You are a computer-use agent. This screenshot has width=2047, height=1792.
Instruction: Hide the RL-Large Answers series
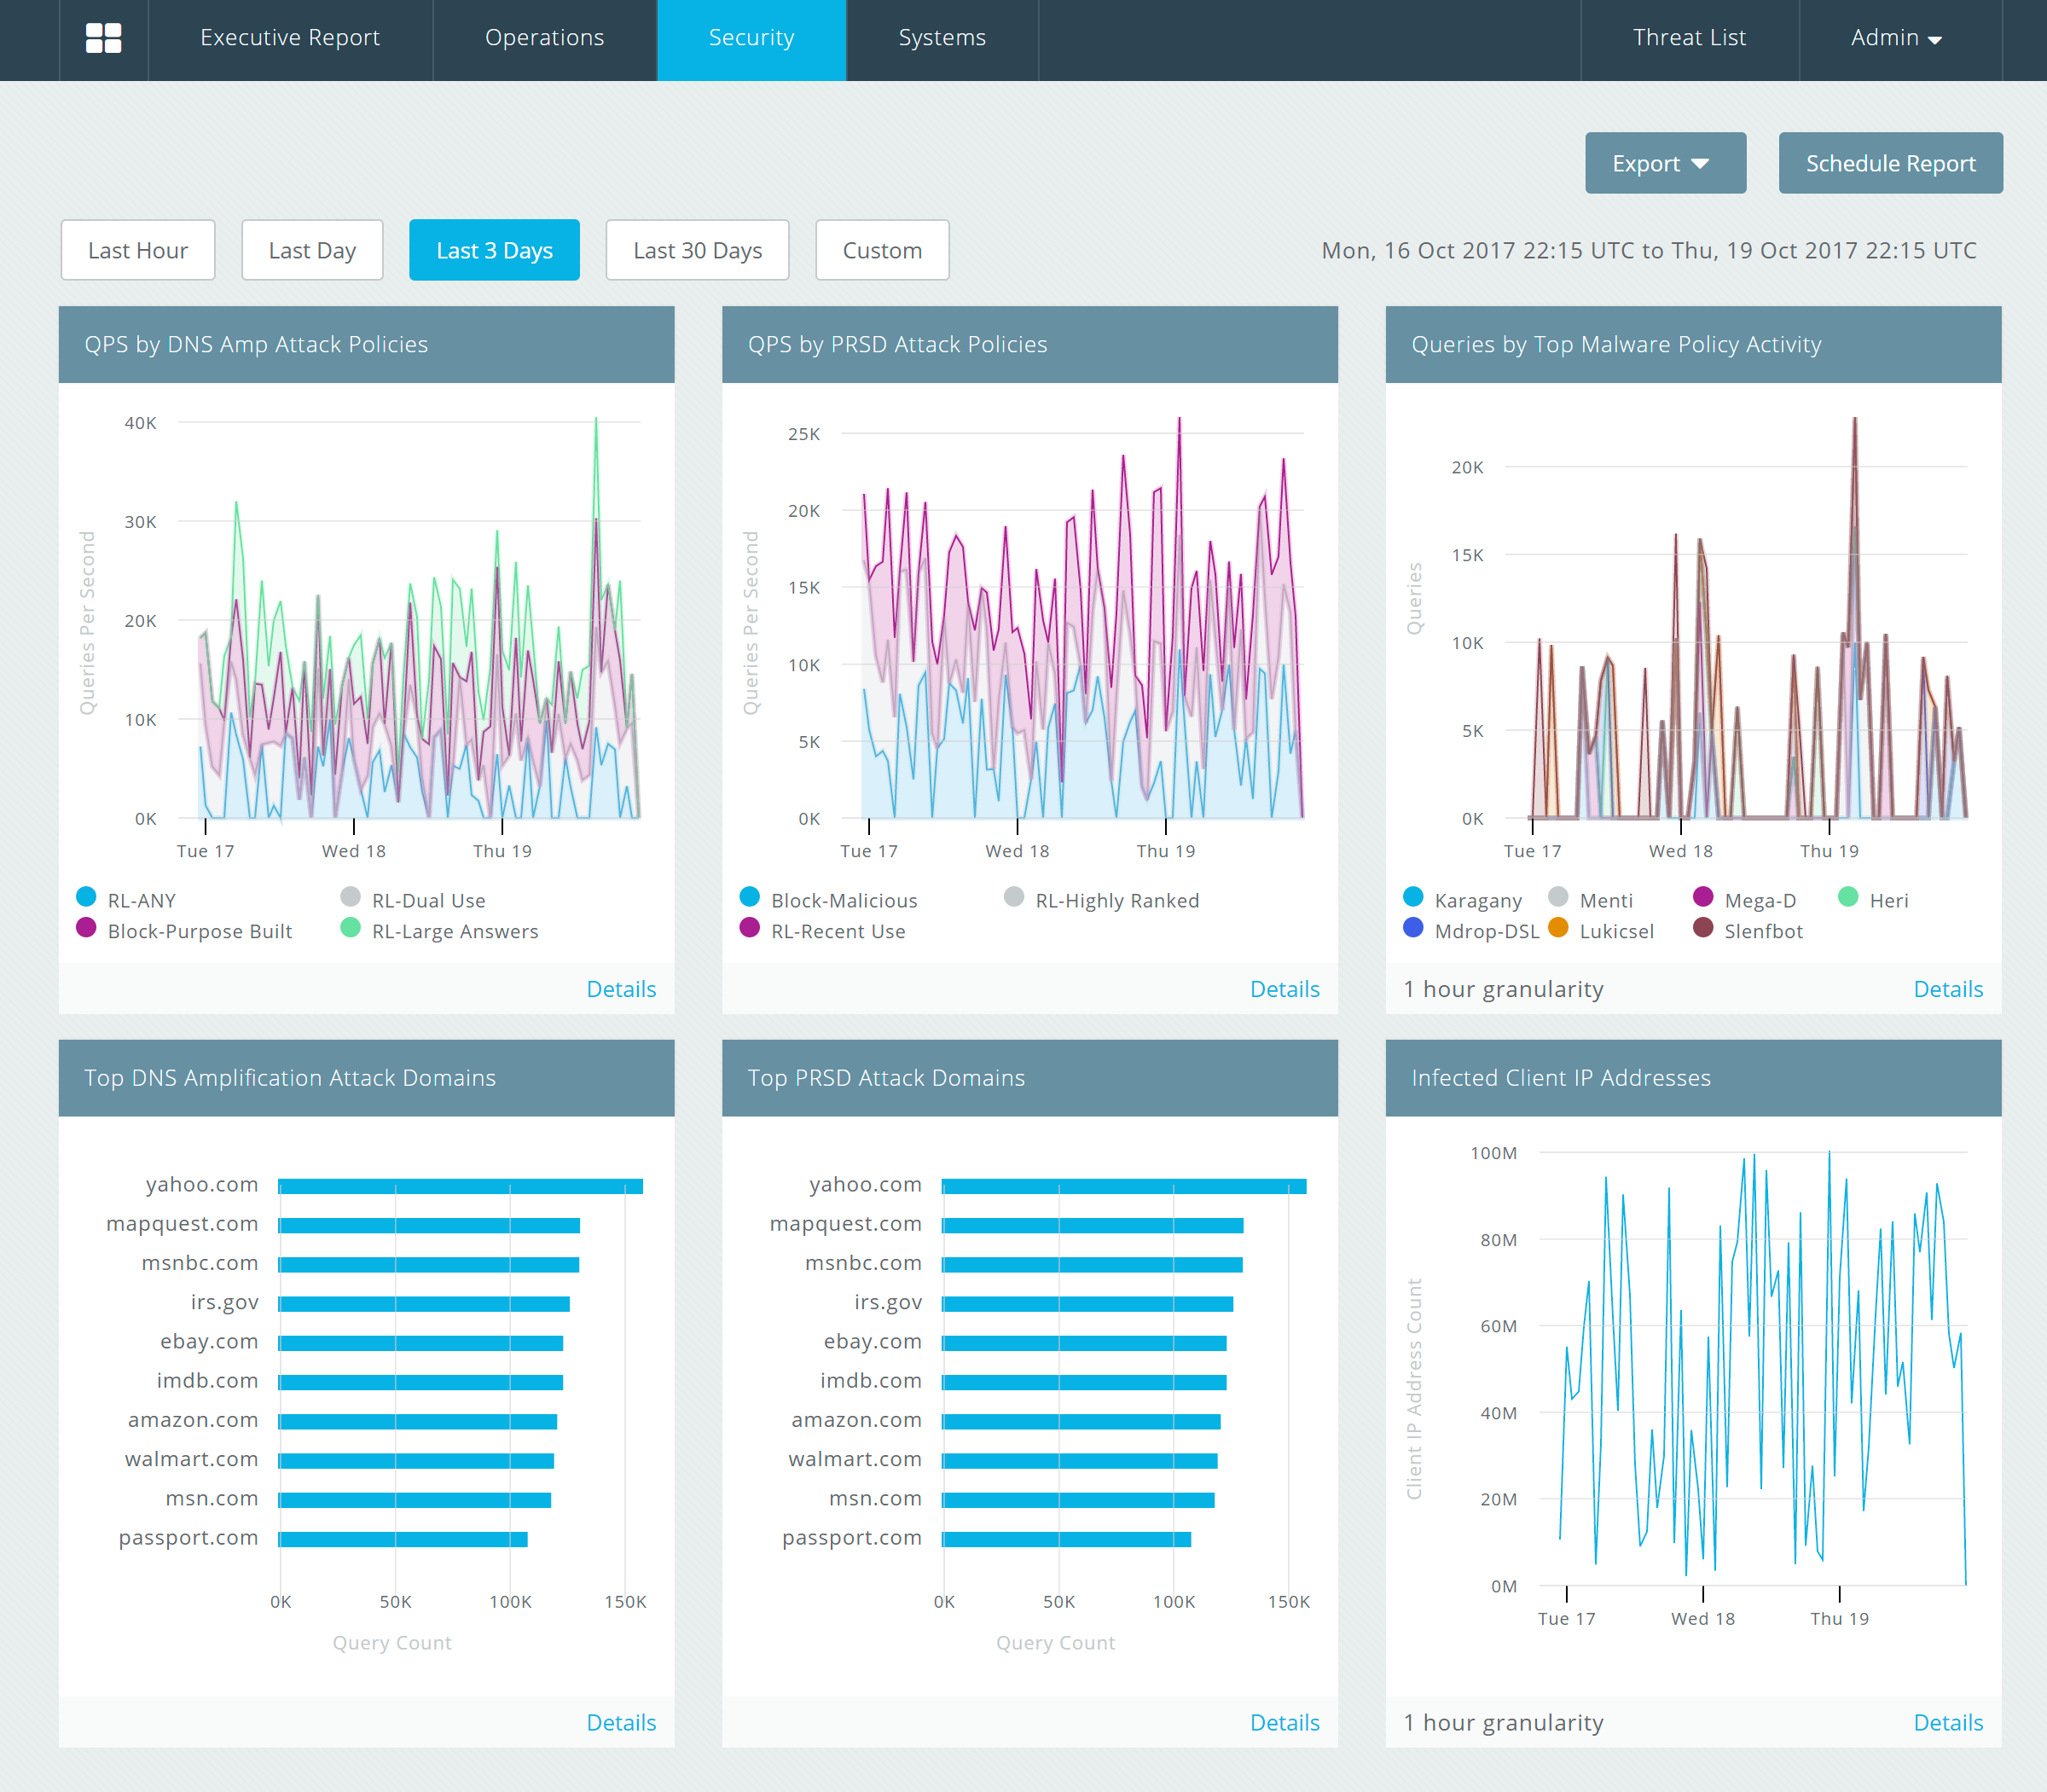[x=350, y=928]
